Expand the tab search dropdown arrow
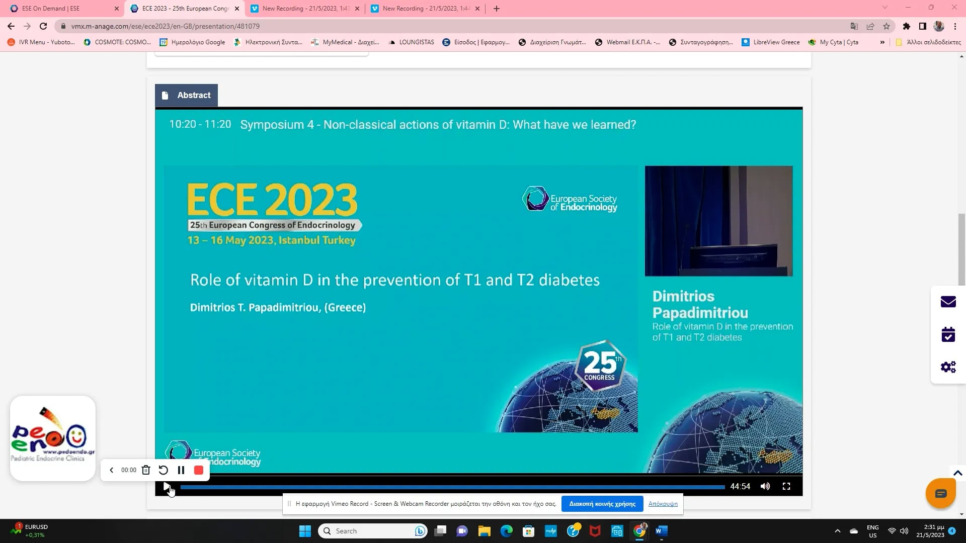The image size is (966, 543). pos(885,8)
